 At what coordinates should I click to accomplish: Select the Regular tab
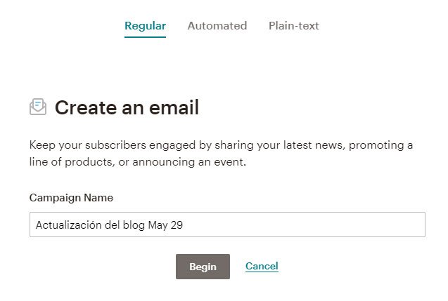(145, 27)
